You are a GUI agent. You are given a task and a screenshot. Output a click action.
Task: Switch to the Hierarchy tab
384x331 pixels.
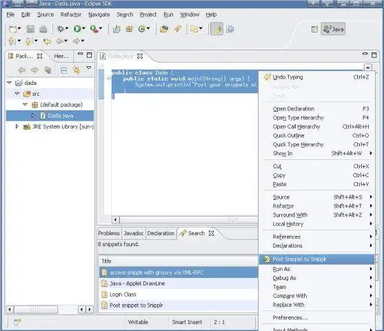61,56
